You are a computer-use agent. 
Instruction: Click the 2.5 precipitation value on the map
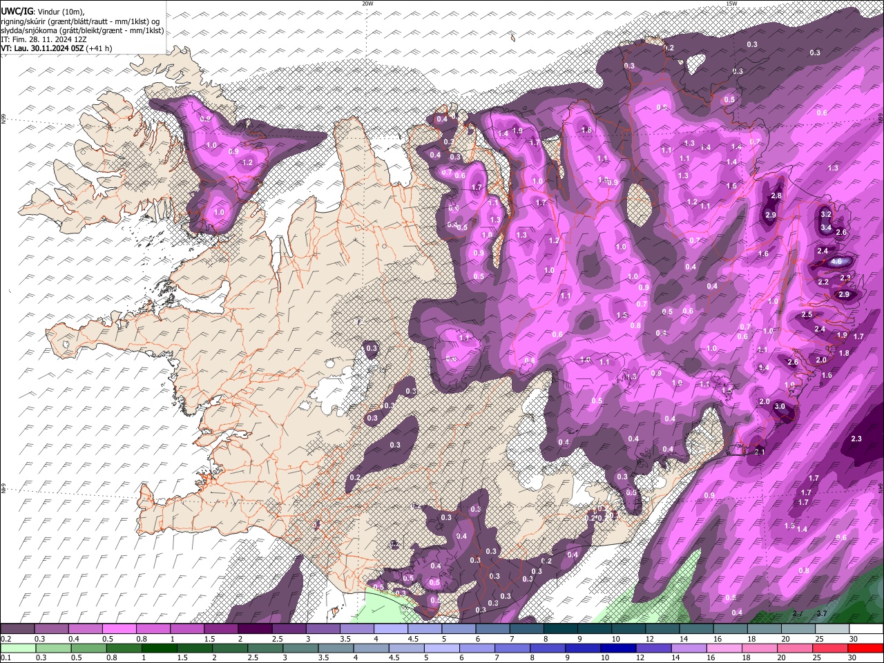[x=807, y=315]
